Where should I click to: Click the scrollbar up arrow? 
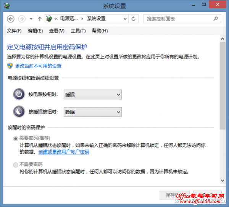[223, 39]
